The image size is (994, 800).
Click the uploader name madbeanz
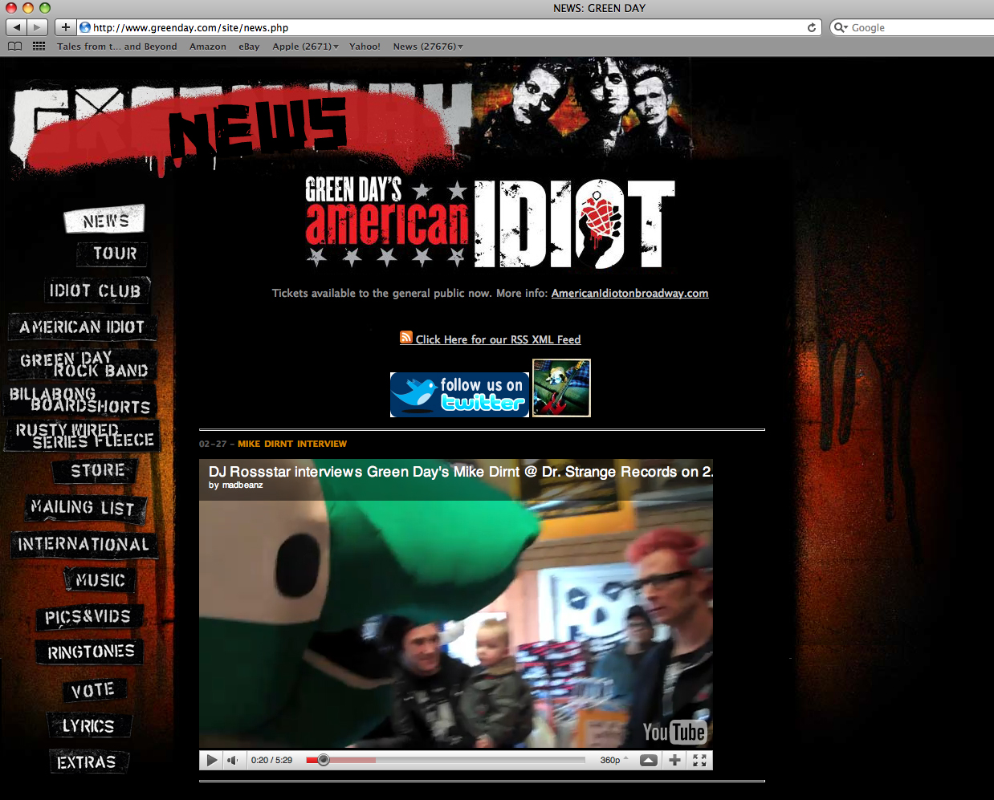pos(242,485)
